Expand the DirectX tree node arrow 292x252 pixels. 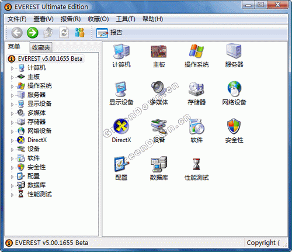[x=12, y=140]
